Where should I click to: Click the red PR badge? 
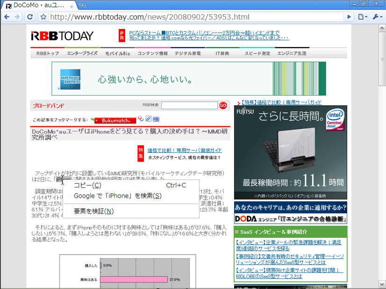tap(122, 35)
